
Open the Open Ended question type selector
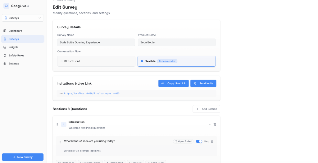click(x=183, y=141)
